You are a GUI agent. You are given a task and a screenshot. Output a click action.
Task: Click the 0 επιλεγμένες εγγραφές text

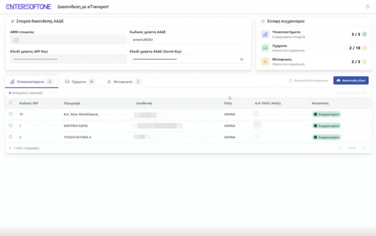point(26,93)
